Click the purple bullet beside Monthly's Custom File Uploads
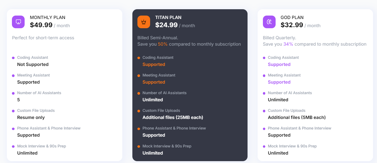 click(13, 111)
